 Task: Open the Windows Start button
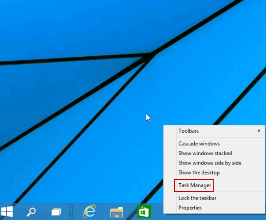(7, 212)
